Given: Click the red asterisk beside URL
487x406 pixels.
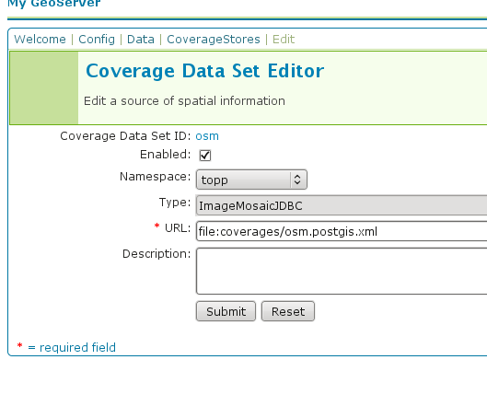Looking at the screenshot, I should pos(157,226).
